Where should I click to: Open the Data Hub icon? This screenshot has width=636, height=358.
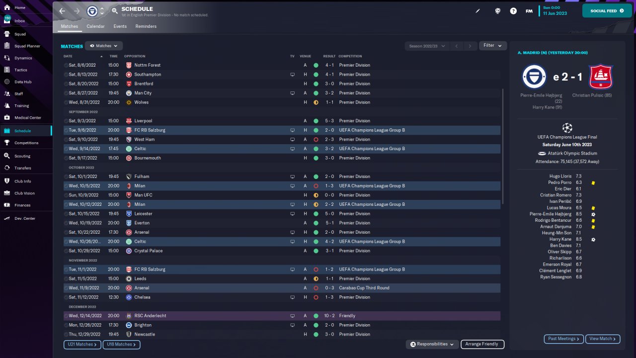(7, 82)
